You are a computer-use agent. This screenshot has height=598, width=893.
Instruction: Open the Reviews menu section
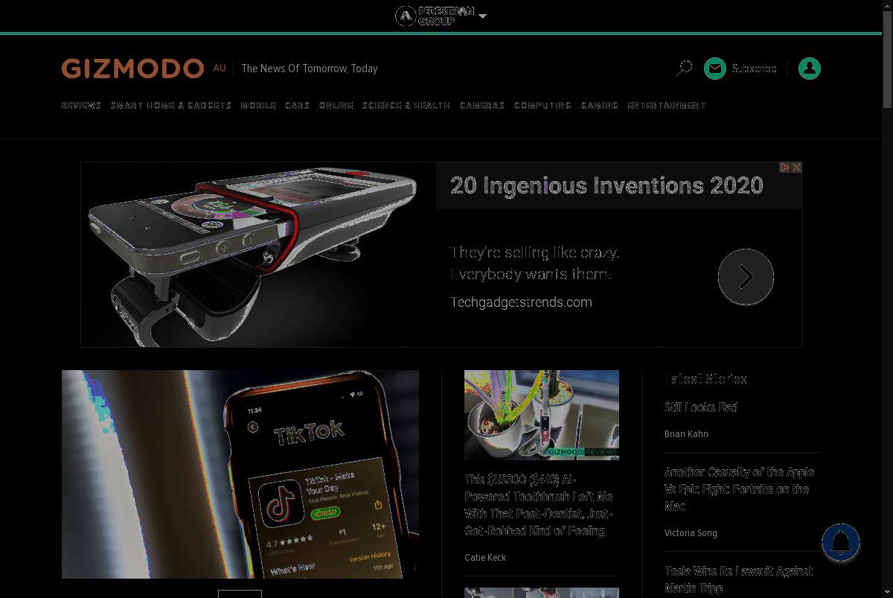click(81, 106)
